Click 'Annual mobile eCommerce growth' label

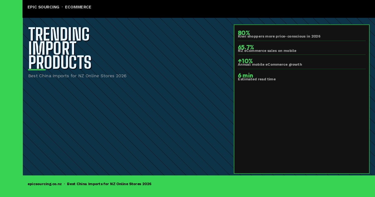click(270, 64)
